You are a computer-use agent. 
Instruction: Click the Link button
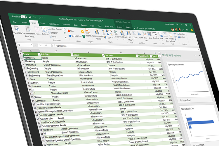(x=161, y=36)
